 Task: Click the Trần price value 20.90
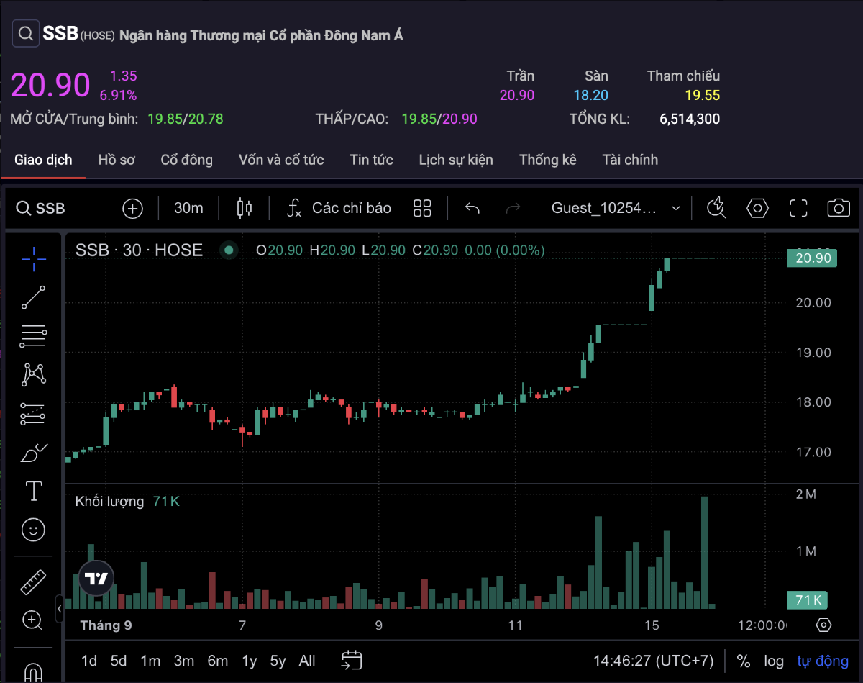(x=517, y=95)
